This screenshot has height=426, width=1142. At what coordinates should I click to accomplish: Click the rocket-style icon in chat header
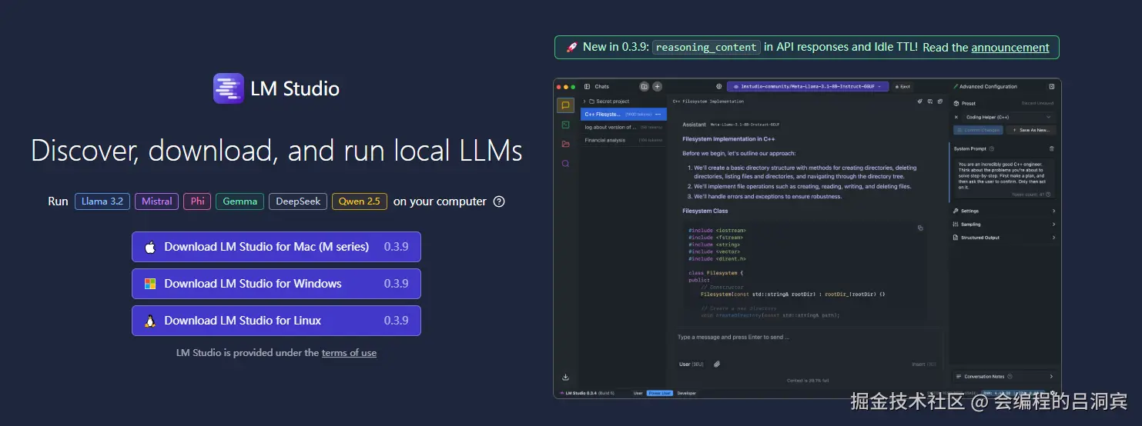click(919, 101)
